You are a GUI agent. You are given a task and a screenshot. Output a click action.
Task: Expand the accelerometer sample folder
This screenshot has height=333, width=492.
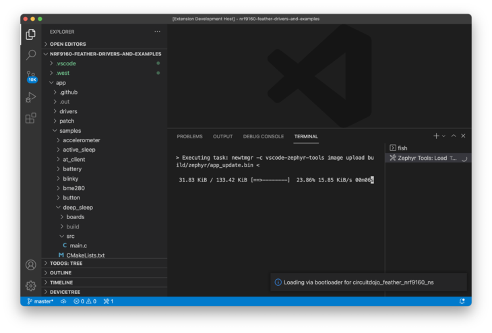tap(104, 140)
